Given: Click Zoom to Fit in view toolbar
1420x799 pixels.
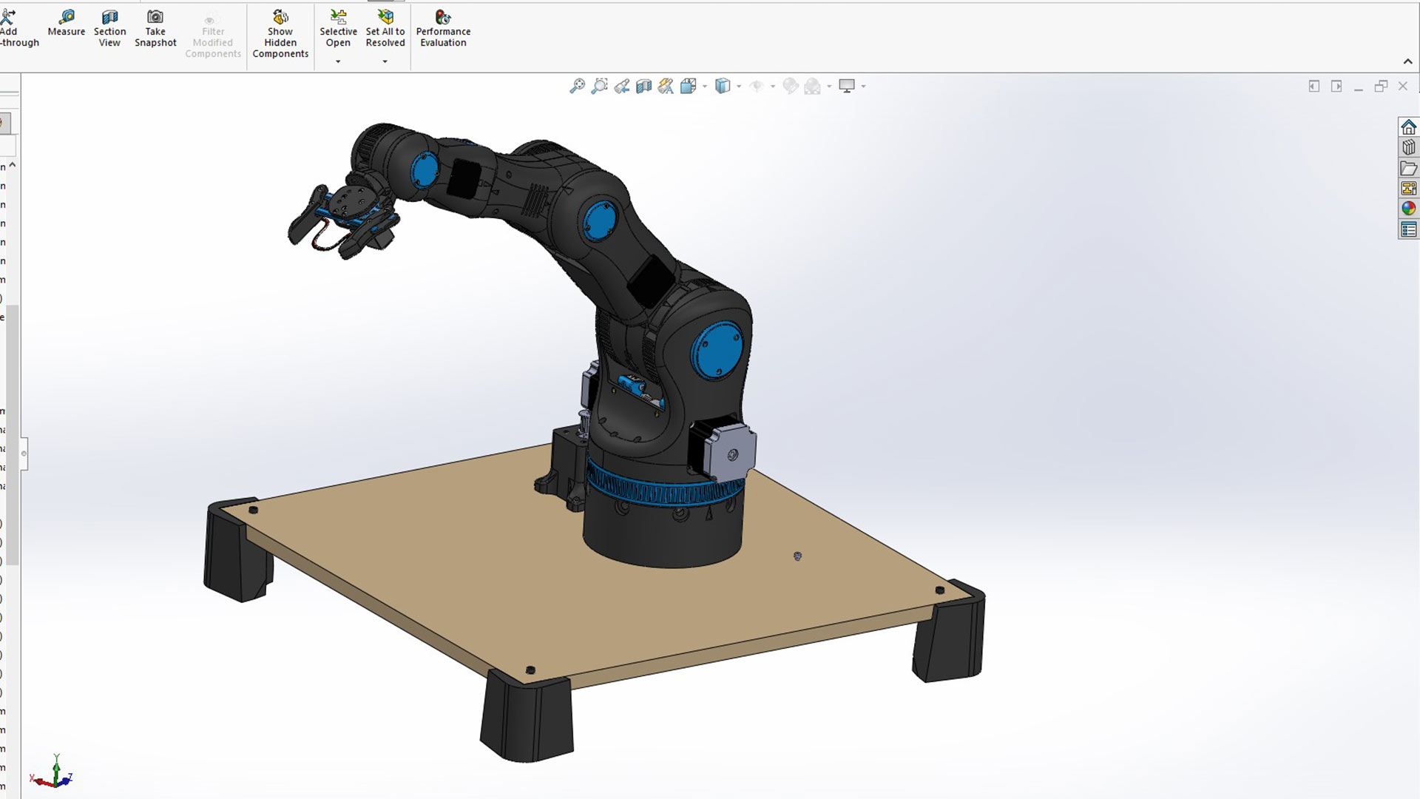Looking at the screenshot, I should point(577,87).
